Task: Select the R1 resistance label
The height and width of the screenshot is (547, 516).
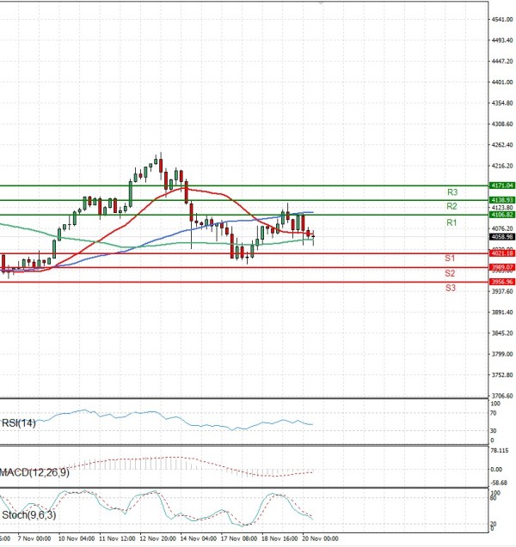Action: 451,222
